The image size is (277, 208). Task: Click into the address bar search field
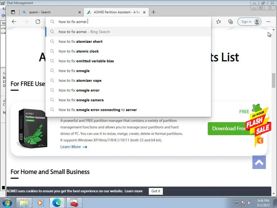tap(128, 22)
